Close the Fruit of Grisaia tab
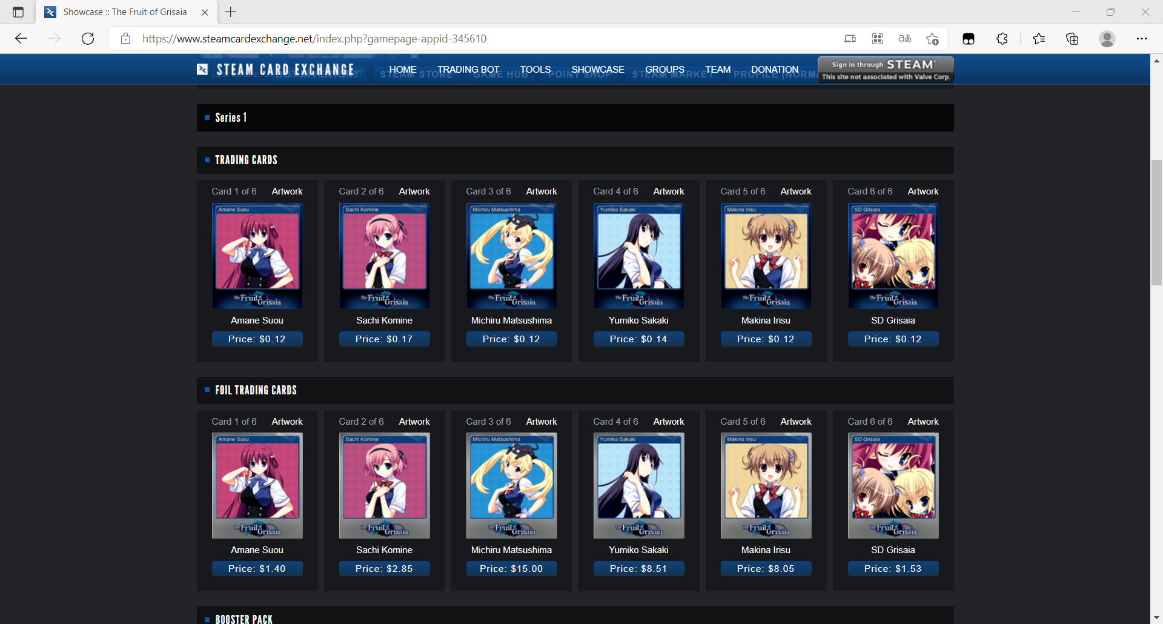The width and height of the screenshot is (1163, 624). coord(205,12)
